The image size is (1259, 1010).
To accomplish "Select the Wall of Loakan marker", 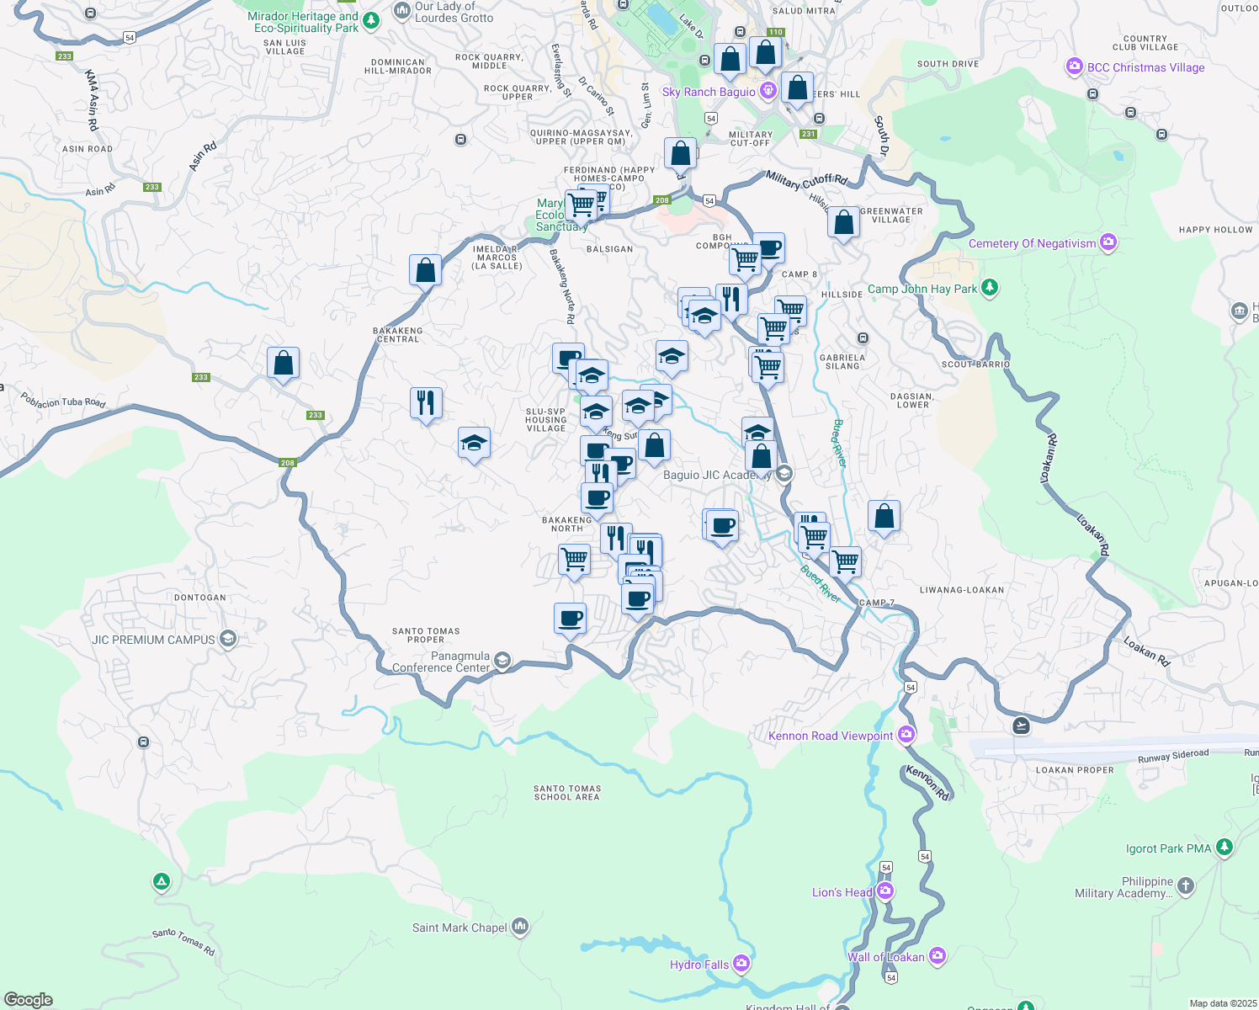I will [937, 954].
